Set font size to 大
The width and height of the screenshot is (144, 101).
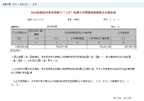(110, 20)
